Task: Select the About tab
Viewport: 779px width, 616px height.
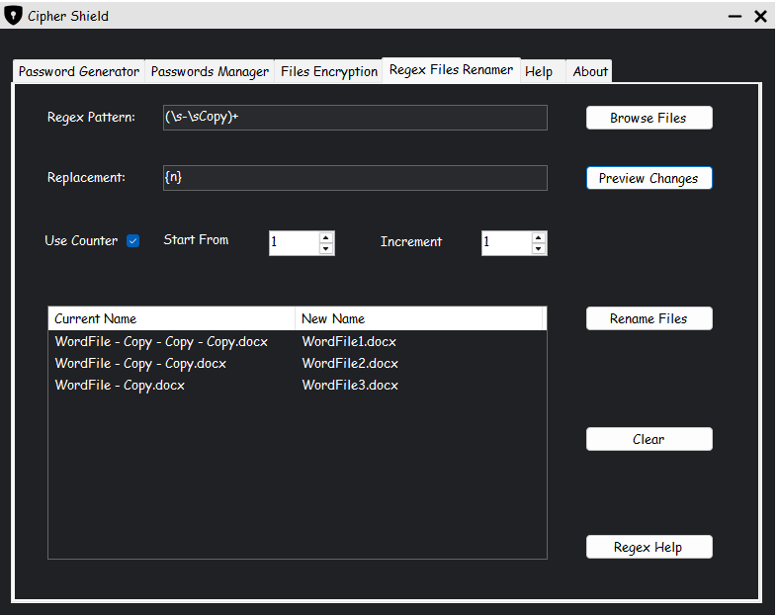Action: pyautogui.click(x=590, y=71)
